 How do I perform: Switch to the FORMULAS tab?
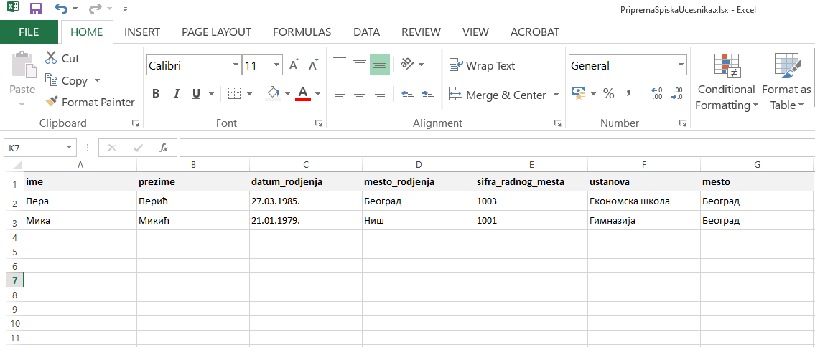[302, 32]
